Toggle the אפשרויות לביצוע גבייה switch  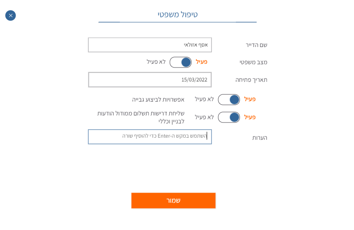229,99
